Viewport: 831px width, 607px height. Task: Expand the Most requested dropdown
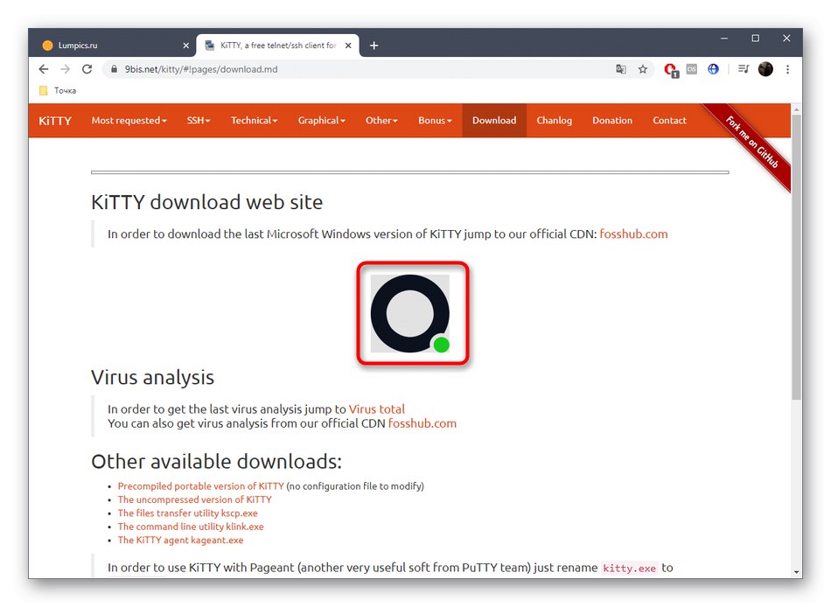point(129,121)
